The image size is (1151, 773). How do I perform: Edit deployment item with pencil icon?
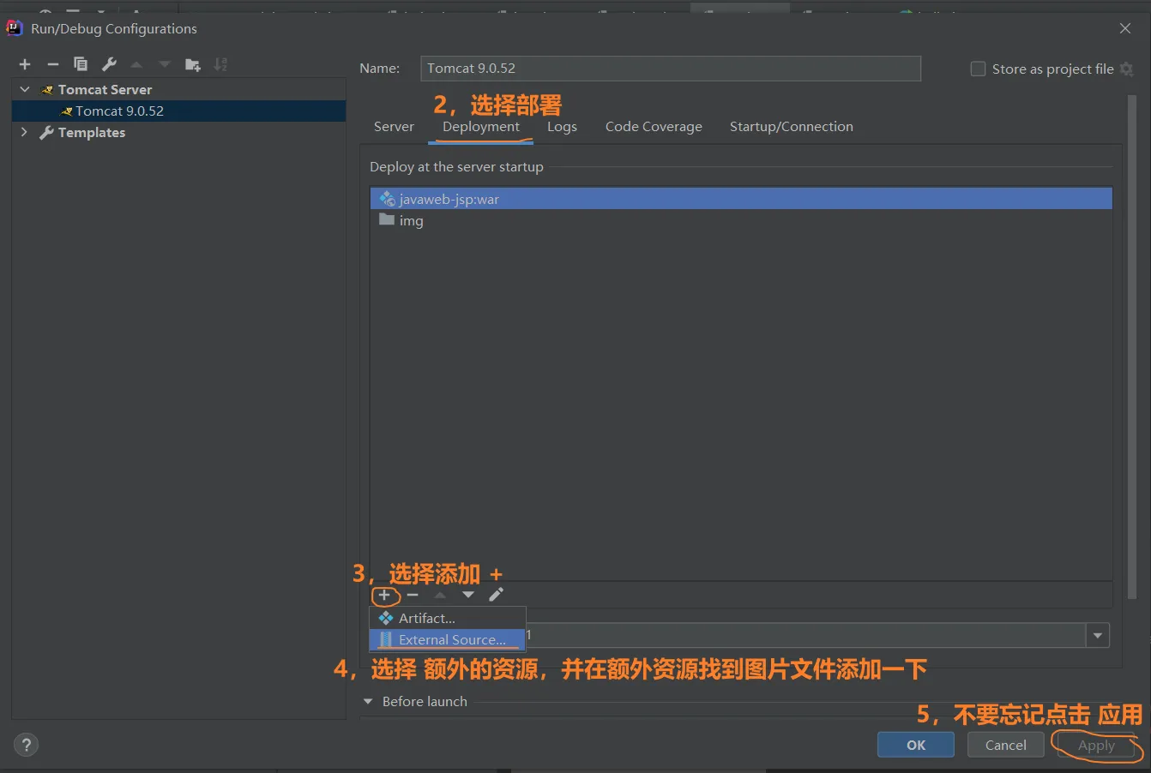click(x=496, y=595)
